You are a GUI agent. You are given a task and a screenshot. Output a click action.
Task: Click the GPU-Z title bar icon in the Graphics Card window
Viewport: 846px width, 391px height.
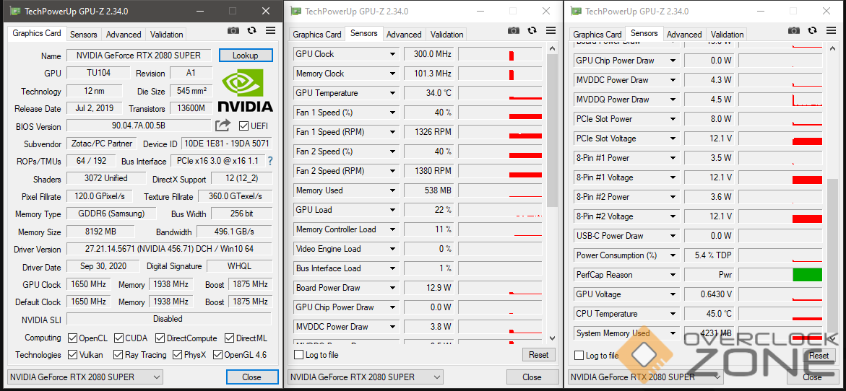click(x=17, y=11)
